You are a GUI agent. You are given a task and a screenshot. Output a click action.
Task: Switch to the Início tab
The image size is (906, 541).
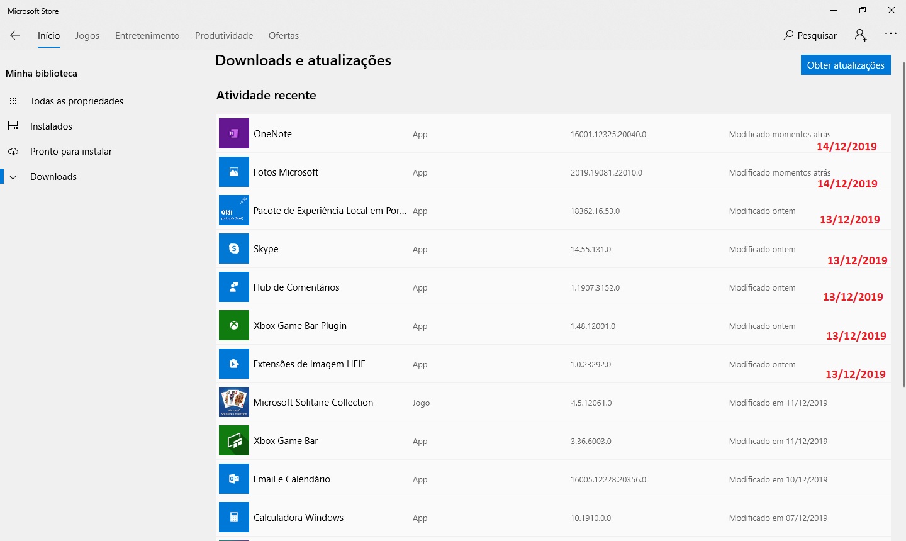point(48,36)
